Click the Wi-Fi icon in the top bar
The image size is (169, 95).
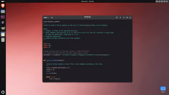157,1
